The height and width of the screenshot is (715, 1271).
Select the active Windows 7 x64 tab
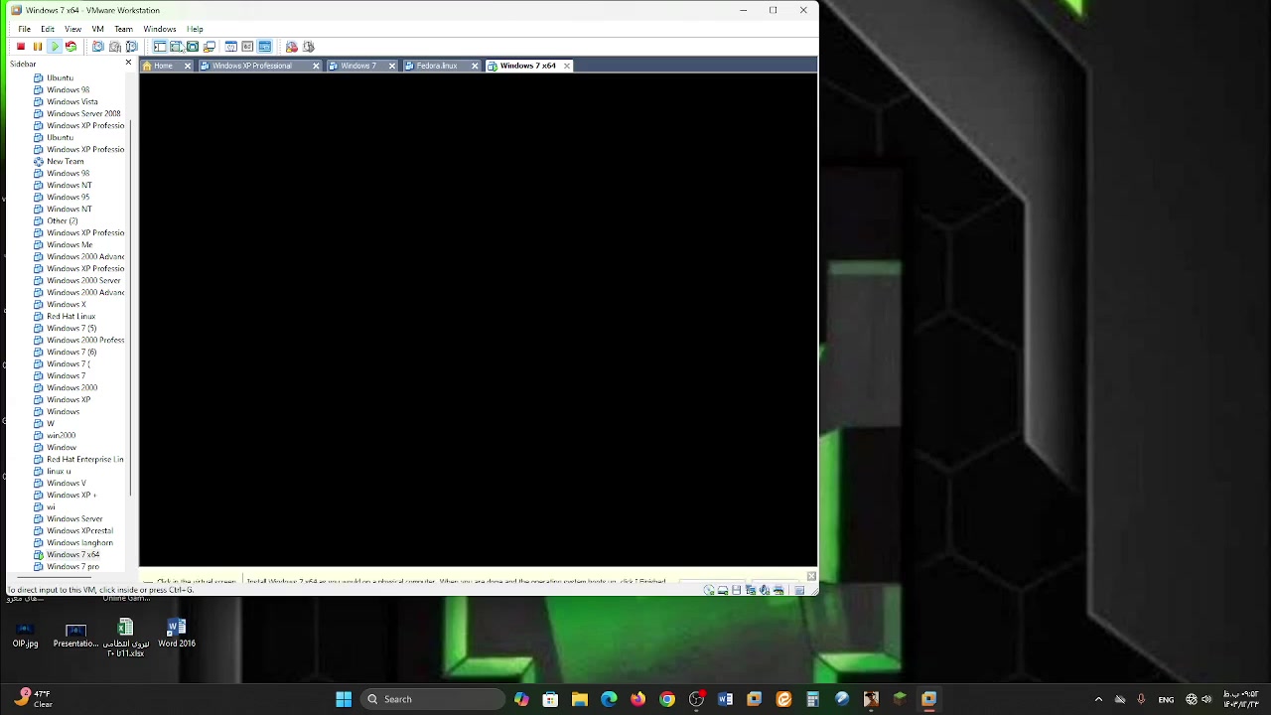(528, 66)
